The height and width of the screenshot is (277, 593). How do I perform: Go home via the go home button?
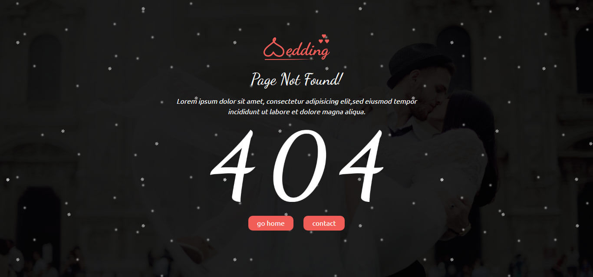tap(271, 223)
